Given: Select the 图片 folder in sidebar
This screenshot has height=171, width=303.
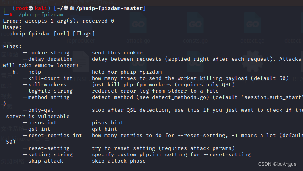Looking at the screenshot, I should click(6, 85).
